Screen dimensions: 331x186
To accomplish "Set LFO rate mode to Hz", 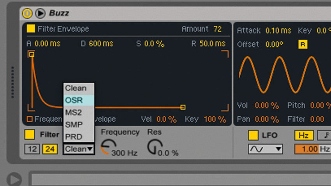I will [304, 135].
